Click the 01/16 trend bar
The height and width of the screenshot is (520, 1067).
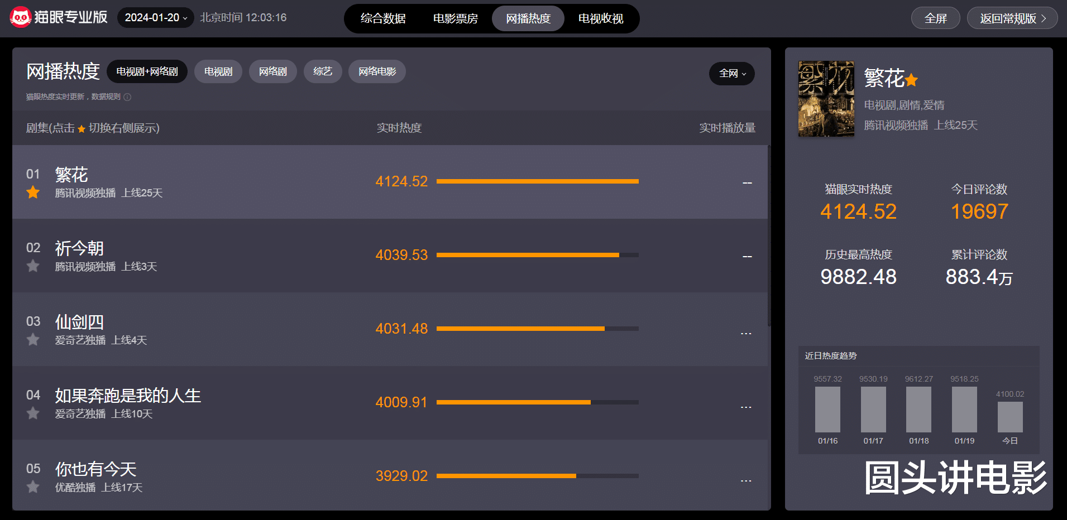point(827,410)
